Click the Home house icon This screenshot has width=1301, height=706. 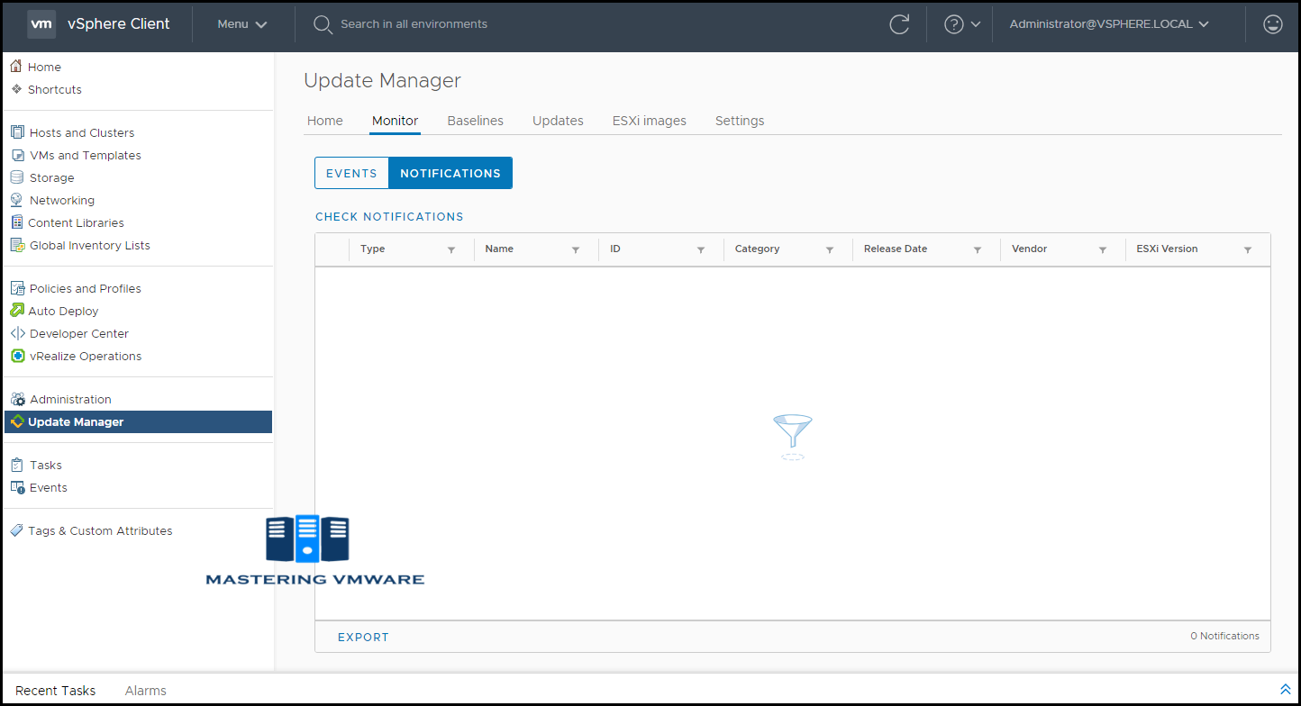click(x=16, y=67)
